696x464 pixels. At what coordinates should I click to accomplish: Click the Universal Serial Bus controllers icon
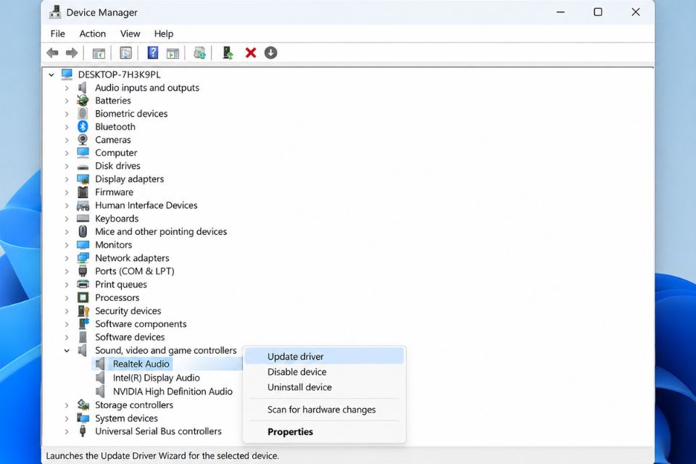tap(83, 431)
